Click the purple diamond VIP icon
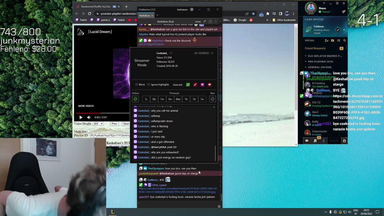 click(202, 84)
